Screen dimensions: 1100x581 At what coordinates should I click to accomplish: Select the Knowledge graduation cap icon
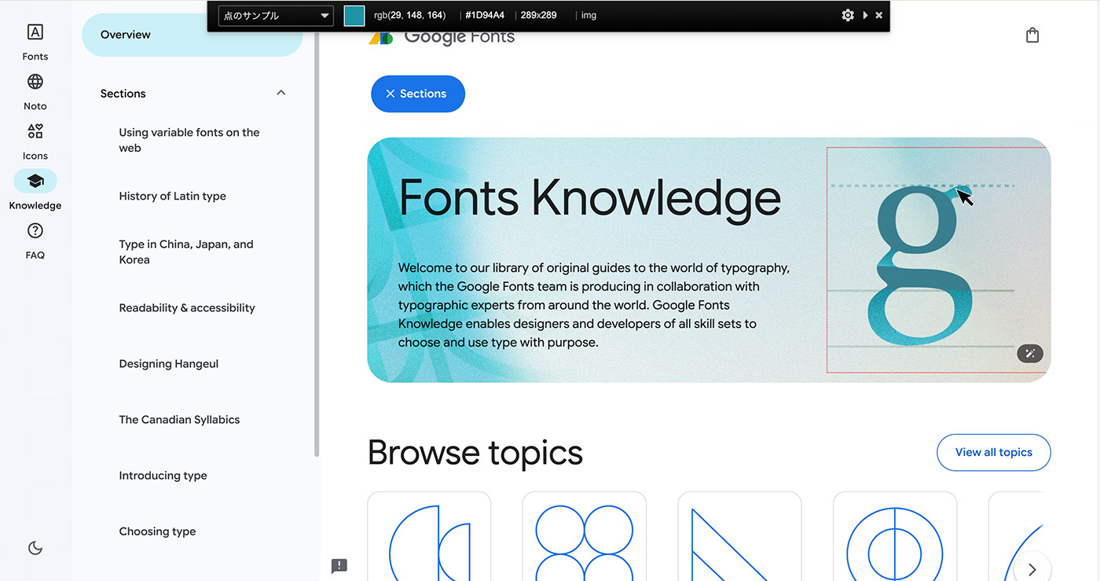point(35,181)
